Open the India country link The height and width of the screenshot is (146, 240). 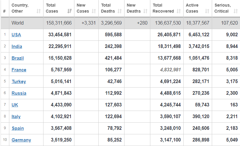17,46
